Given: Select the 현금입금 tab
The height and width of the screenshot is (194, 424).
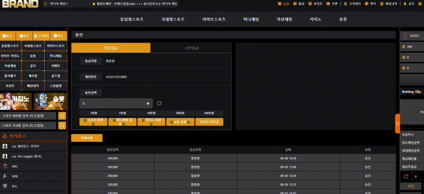Looking at the screenshot, I should click(111, 48).
